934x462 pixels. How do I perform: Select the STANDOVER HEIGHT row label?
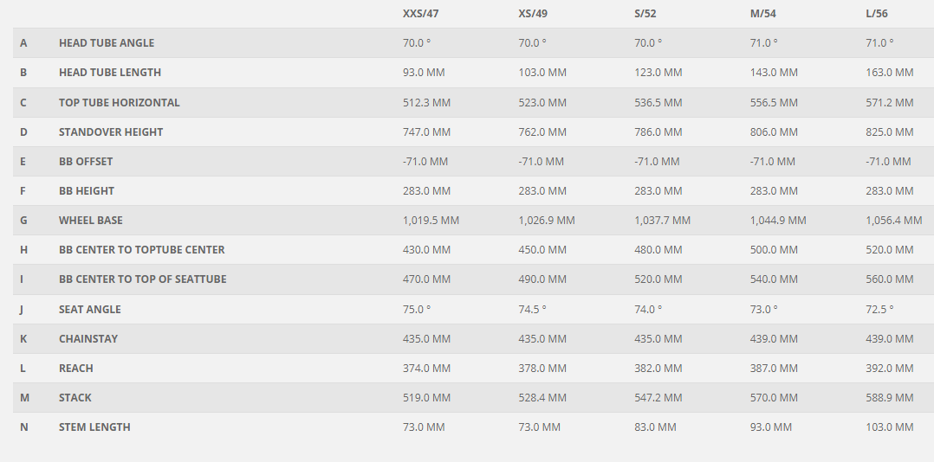(x=111, y=132)
